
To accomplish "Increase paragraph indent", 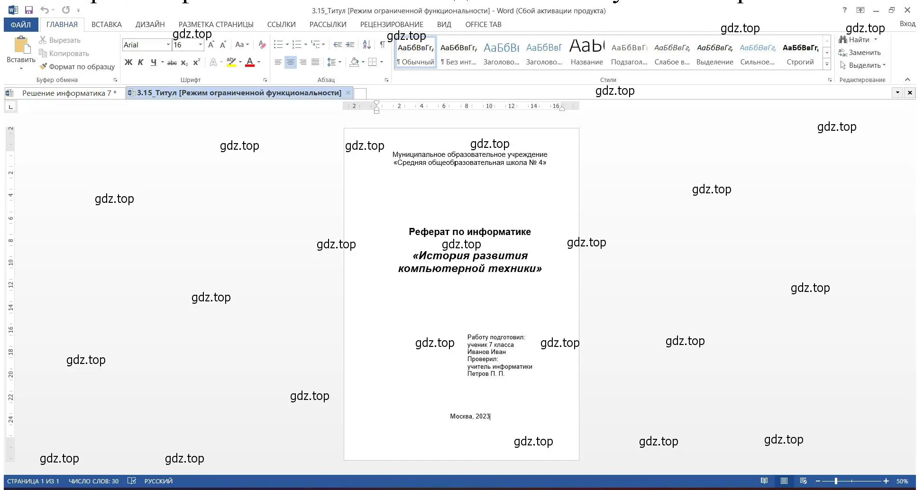I will point(350,45).
